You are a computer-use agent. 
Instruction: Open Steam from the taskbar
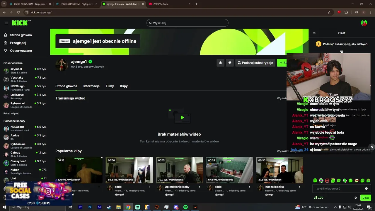tap(109, 207)
